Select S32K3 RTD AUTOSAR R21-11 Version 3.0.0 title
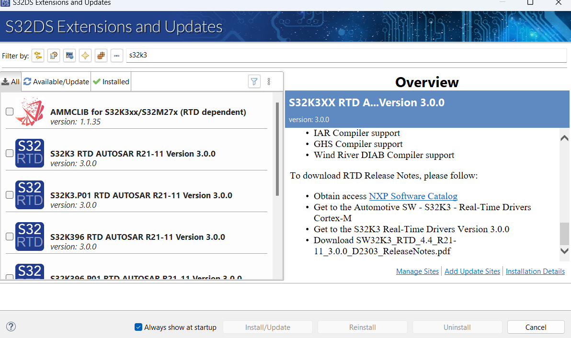 point(133,154)
